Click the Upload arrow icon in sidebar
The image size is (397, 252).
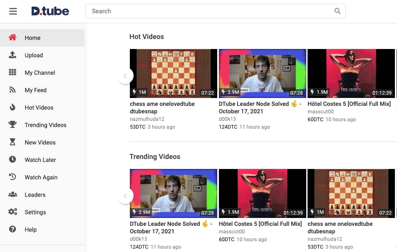[x=12, y=55]
